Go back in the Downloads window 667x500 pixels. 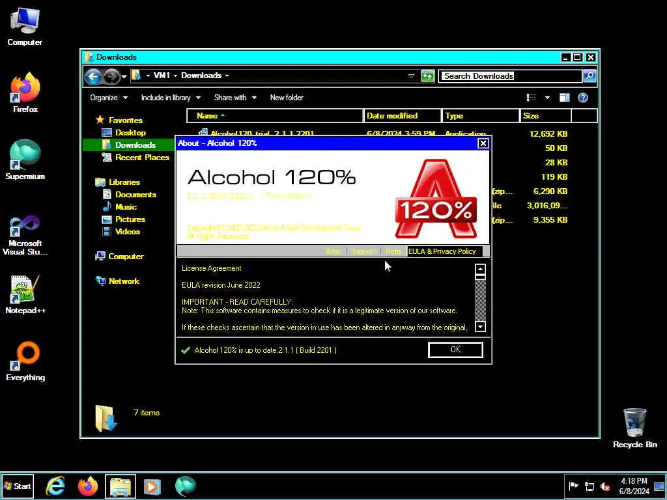coord(92,77)
